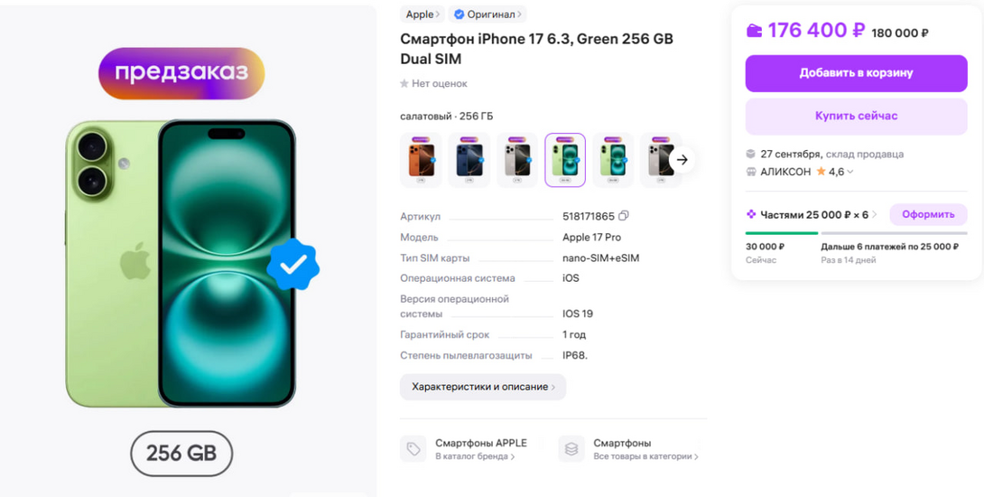Click the blue verified badge on the phone image
This screenshot has width=984, height=497.
pos(293,267)
